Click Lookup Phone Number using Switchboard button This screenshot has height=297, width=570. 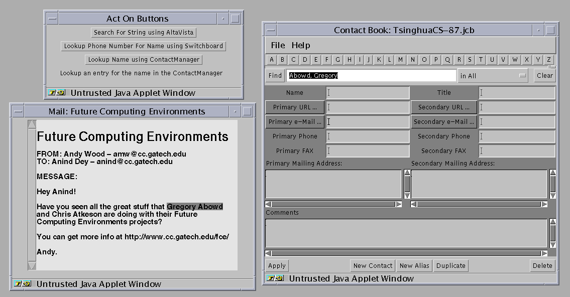click(x=143, y=46)
